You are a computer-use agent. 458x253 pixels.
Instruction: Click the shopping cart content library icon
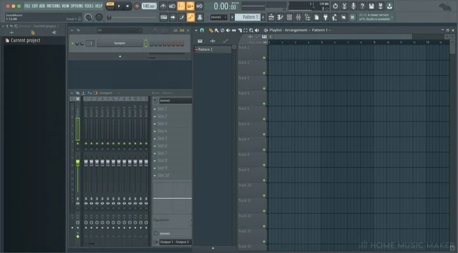353,17
